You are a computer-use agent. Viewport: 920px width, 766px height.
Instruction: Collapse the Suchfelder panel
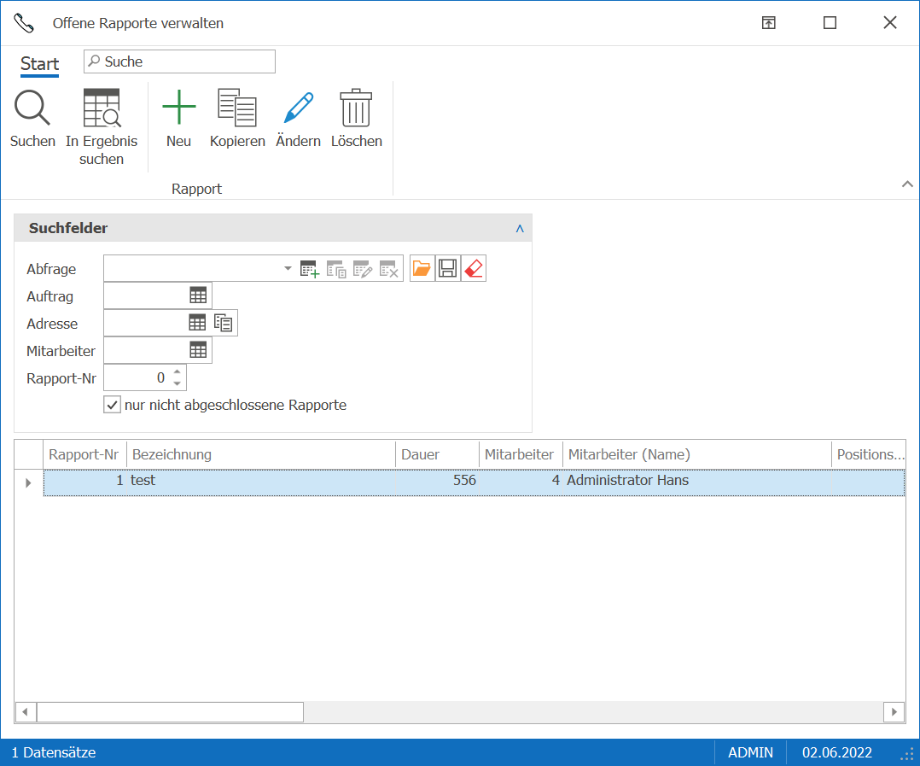pyautogui.click(x=519, y=228)
